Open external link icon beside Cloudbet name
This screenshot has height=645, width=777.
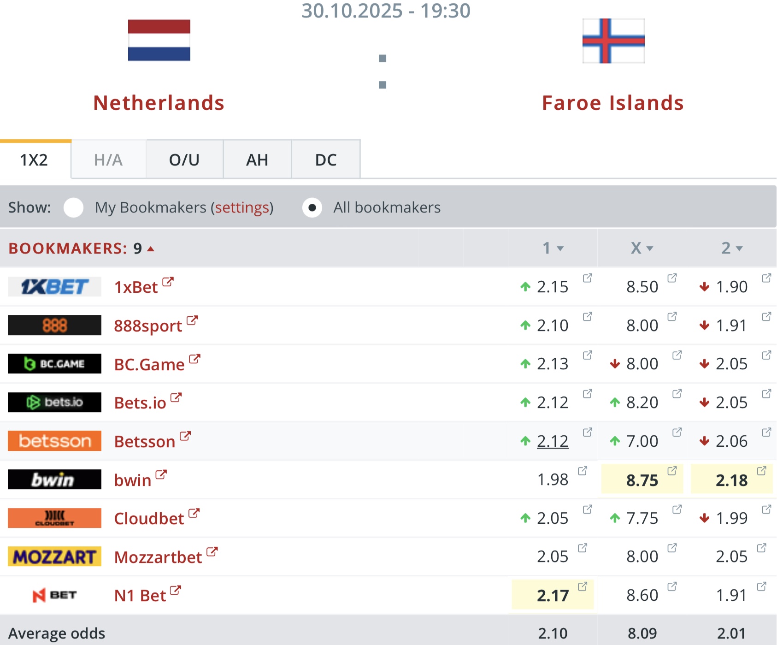194,513
